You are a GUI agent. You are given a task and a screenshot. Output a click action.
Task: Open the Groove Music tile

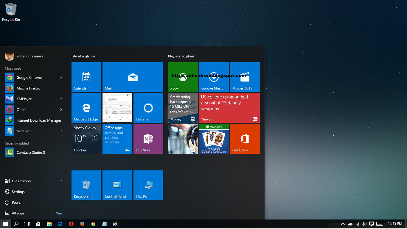(x=214, y=77)
